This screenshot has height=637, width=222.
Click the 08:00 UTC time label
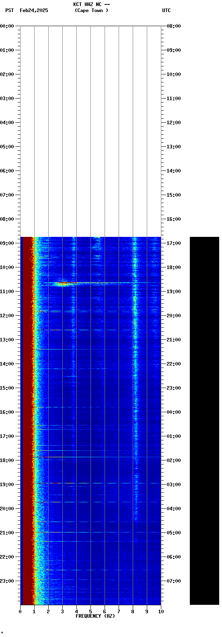(x=174, y=26)
